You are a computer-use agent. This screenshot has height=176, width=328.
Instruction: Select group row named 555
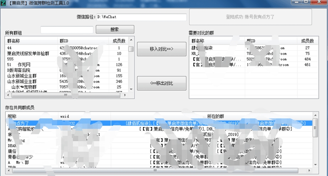pos(67,59)
